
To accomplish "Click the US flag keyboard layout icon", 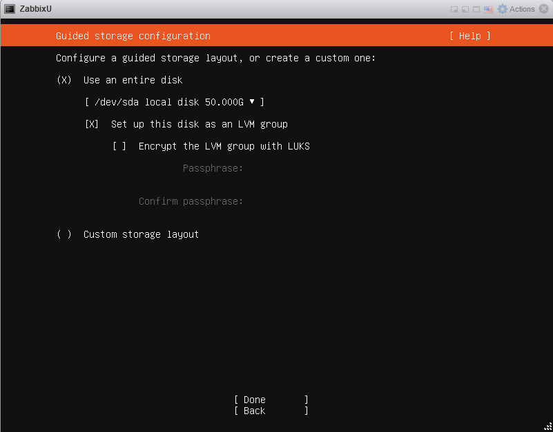I will click(488, 9).
